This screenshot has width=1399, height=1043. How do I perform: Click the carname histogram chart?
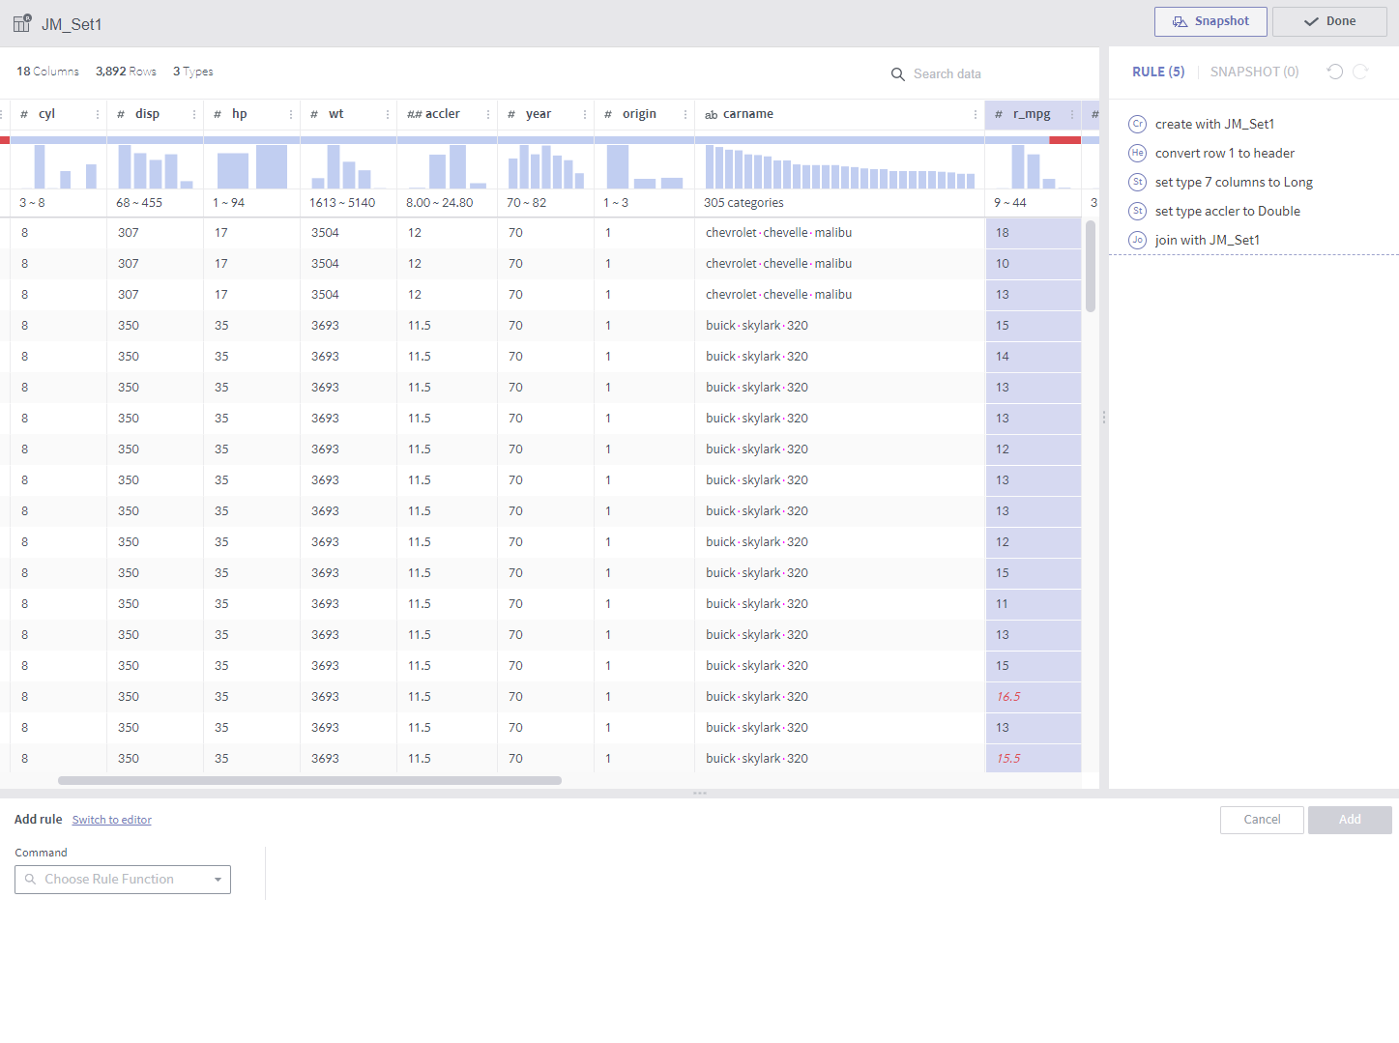coord(839,166)
